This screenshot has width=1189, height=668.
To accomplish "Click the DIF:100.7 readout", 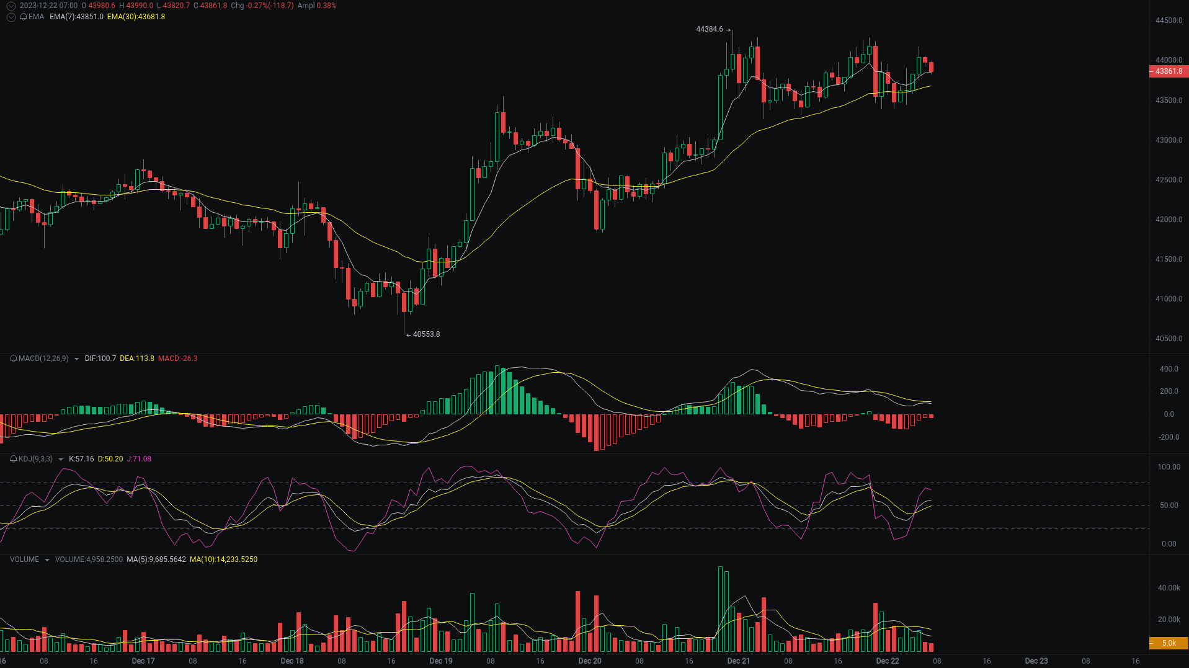I will (x=100, y=358).
